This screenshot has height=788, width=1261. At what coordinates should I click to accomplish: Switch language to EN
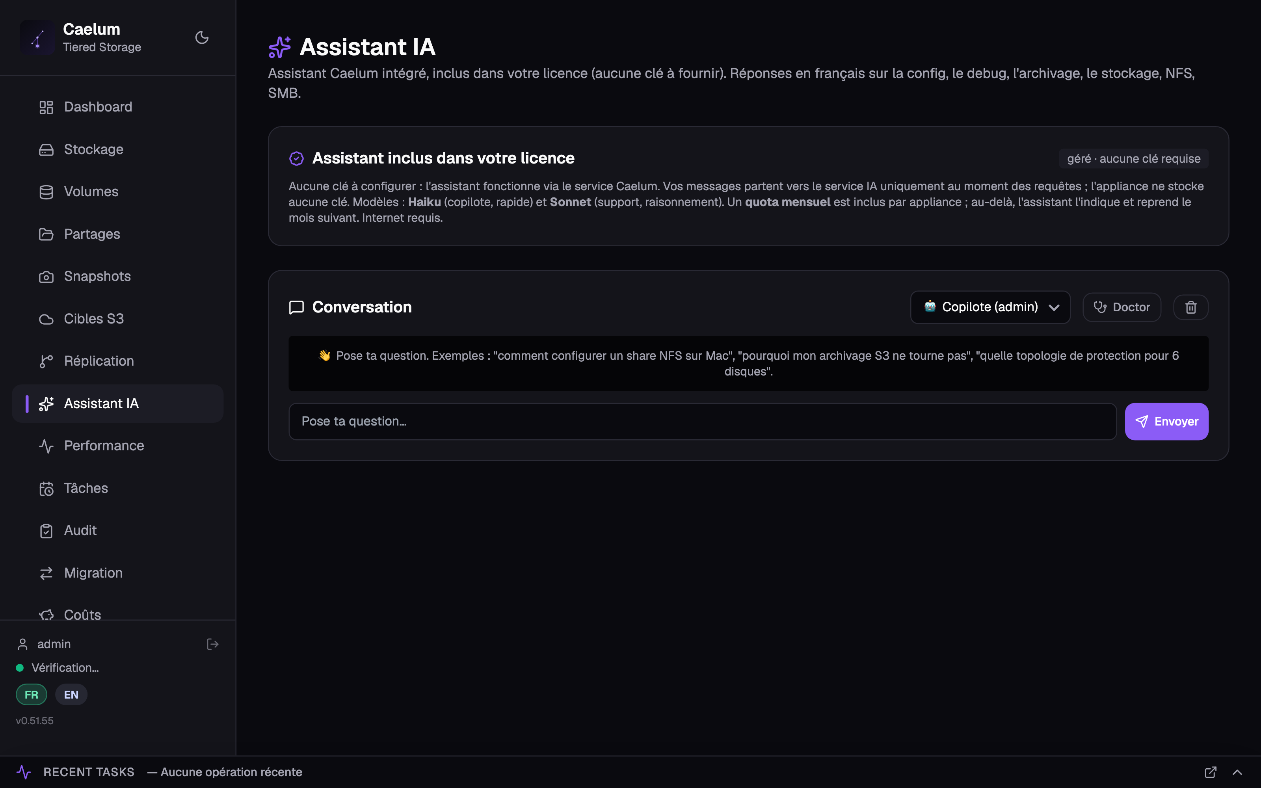(x=71, y=695)
